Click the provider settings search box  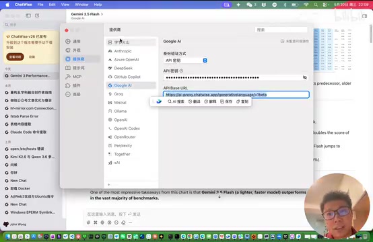pos(281,30)
